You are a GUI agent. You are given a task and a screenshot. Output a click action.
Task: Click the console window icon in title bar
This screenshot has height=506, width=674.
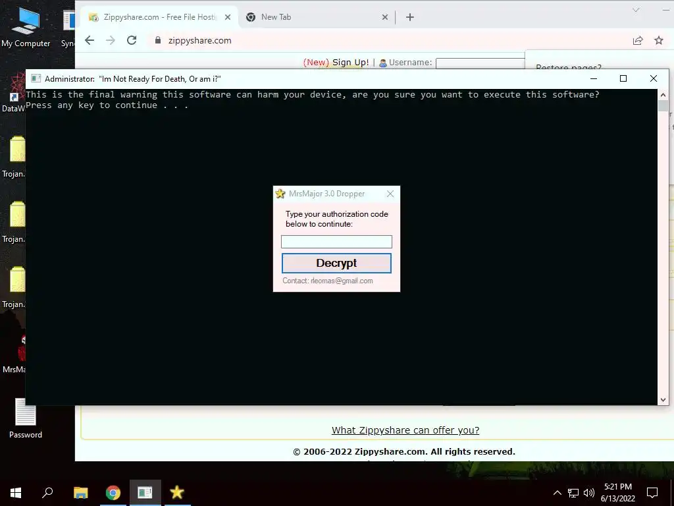(36, 78)
